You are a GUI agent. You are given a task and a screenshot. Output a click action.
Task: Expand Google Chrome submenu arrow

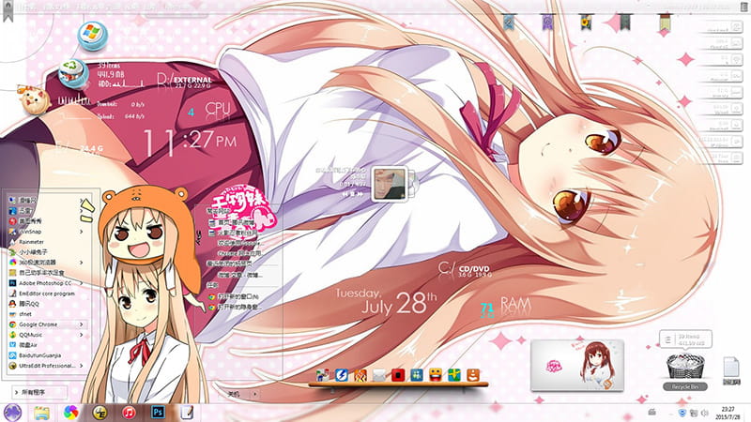(82, 324)
